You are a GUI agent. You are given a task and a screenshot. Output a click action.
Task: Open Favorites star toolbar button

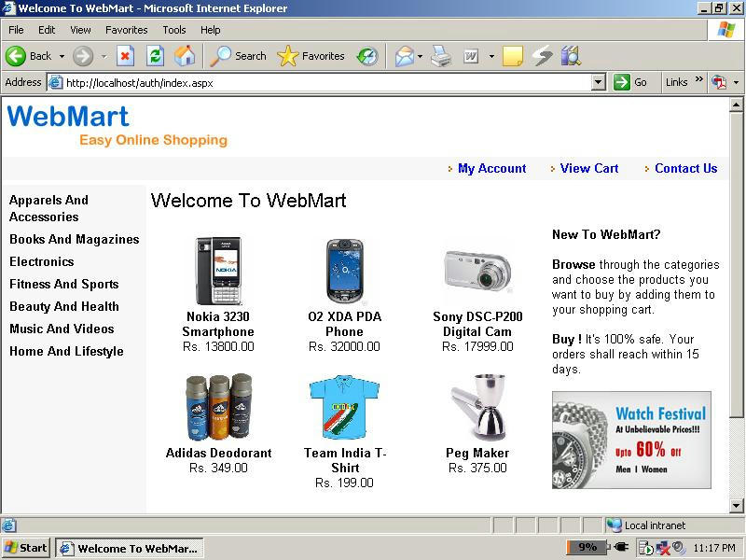point(311,56)
